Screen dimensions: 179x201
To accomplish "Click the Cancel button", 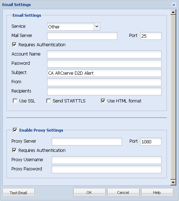I will 123,192.
